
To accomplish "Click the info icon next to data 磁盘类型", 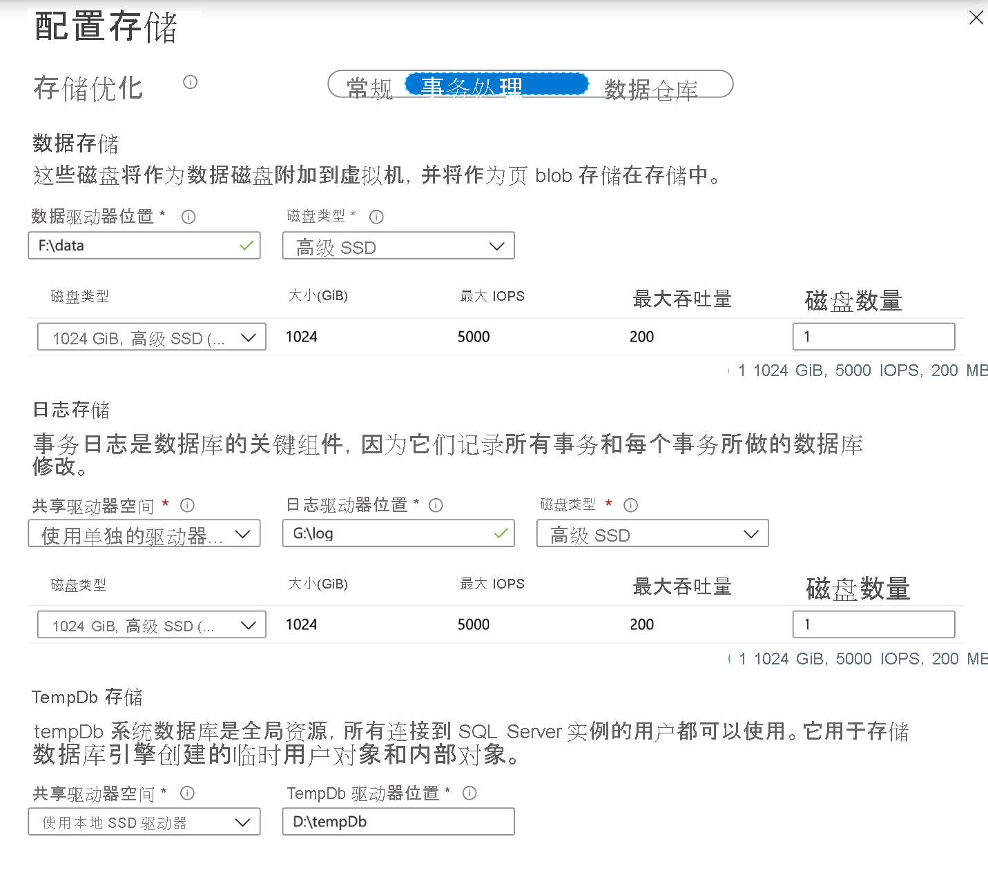I will click(x=376, y=216).
